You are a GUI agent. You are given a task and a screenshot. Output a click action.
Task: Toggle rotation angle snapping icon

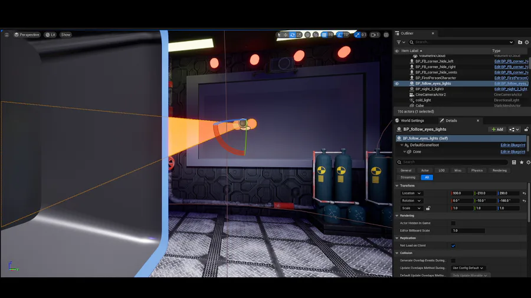tap(340, 35)
